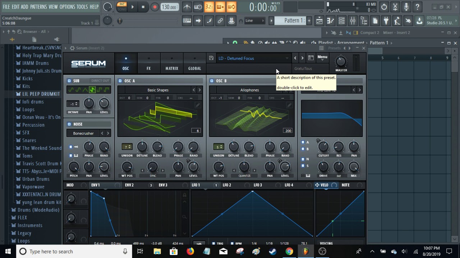This screenshot has width=460, height=258.
Task: Open the plugin picker plug icon
Action: 386,21
